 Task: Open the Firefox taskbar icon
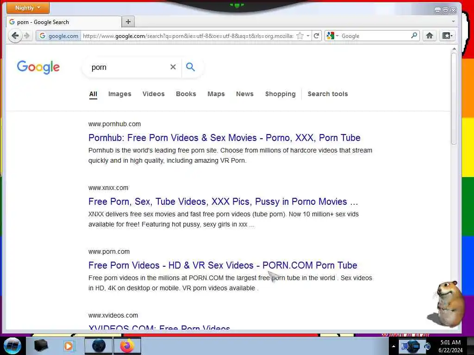[127, 346]
